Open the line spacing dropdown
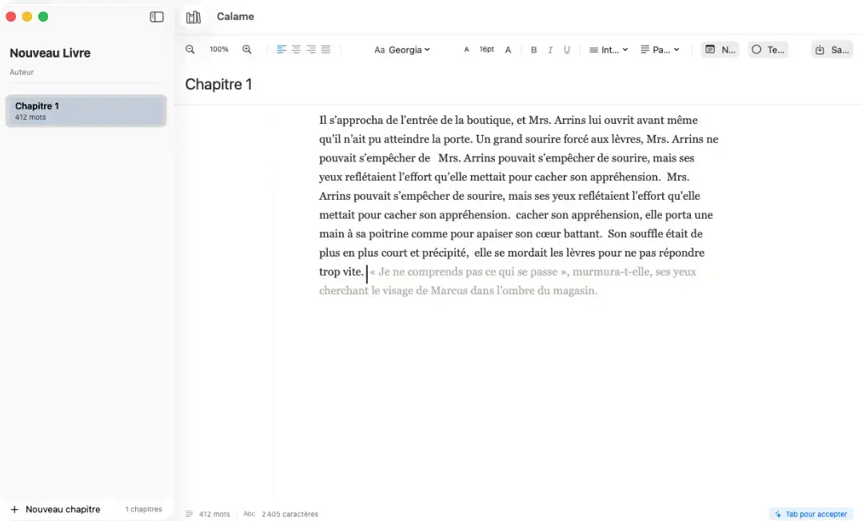 pyautogui.click(x=608, y=49)
